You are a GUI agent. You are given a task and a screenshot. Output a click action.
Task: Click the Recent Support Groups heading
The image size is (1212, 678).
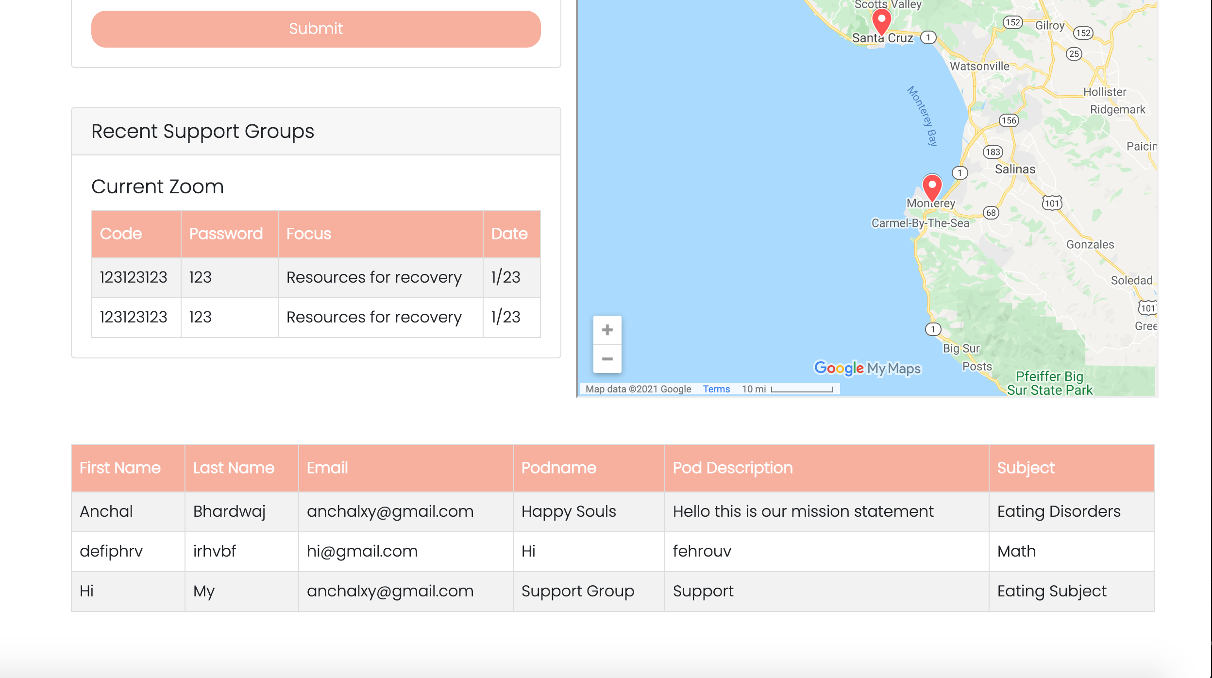(x=202, y=131)
